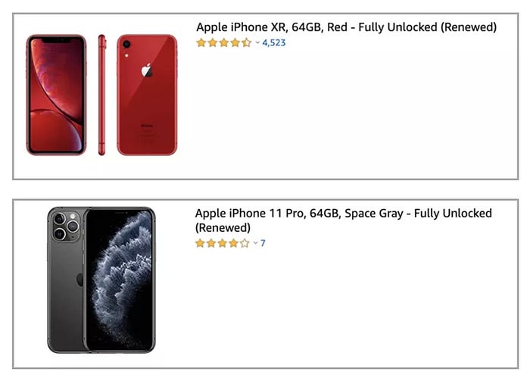Click the triple-camera module on iPhone 11 Pro
Screen dimensions: 530x378
[64, 225]
